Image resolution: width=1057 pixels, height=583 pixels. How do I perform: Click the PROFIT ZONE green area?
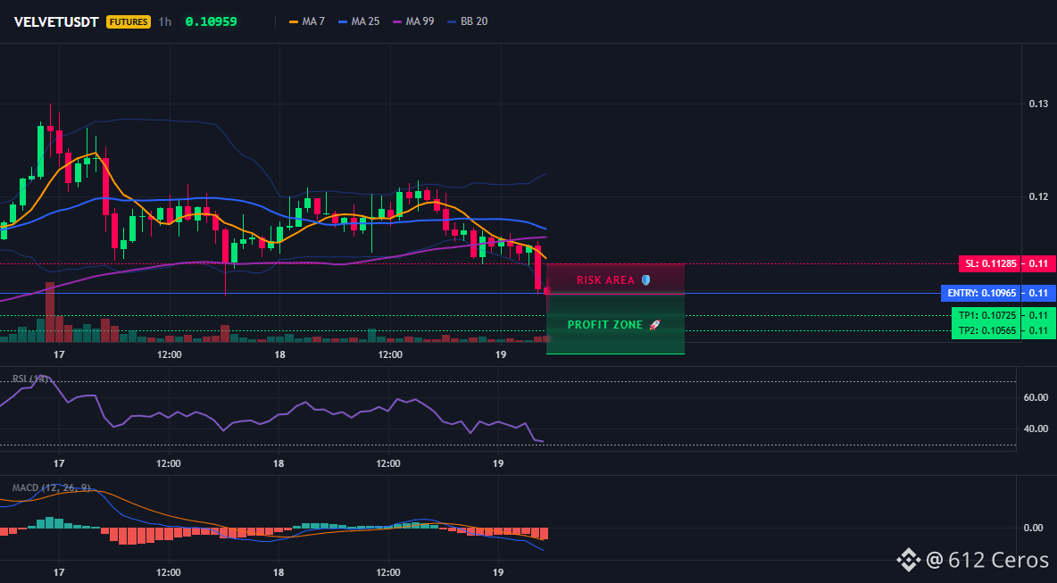615,324
